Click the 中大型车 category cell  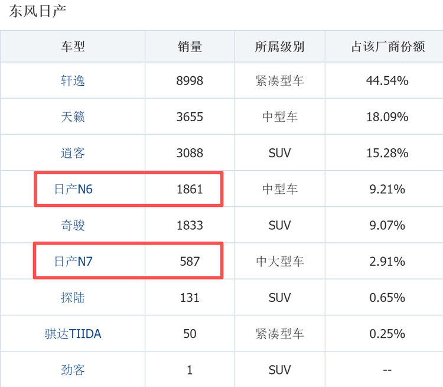click(x=279, y=261)
